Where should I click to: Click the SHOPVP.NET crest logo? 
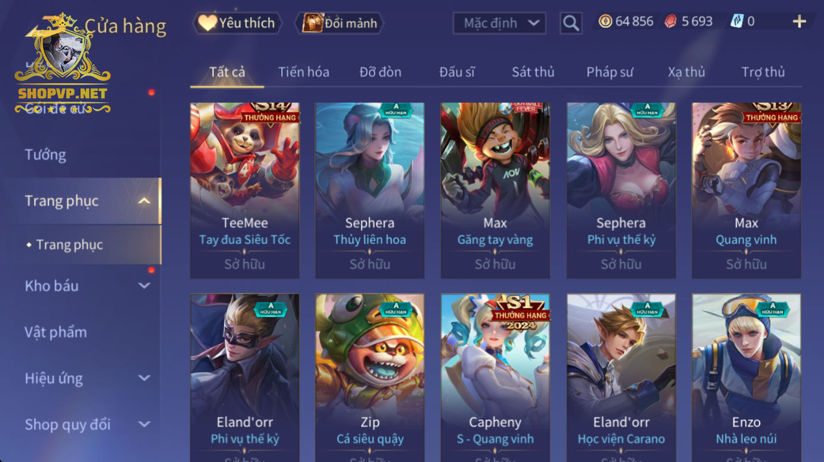(x=63, y=62)
